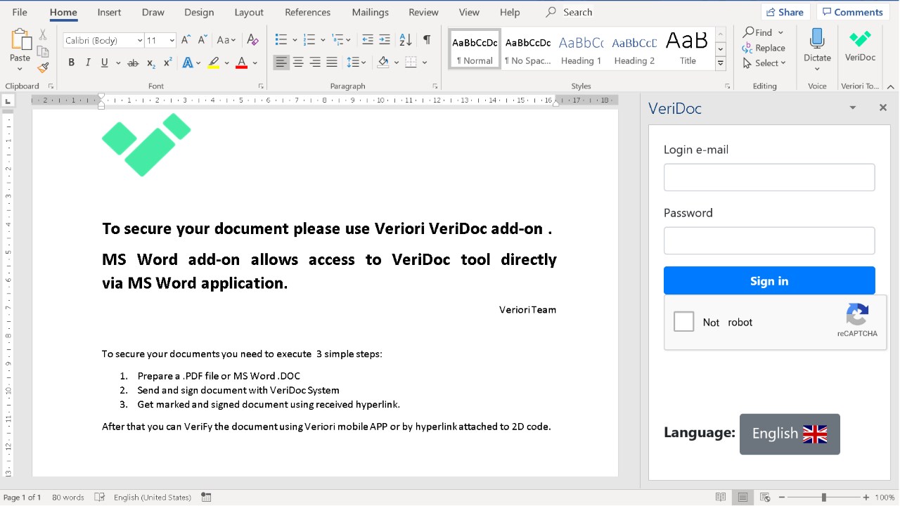The height and width of the screenshot is (506, 900).
Task: Clear all formatting with the eraser icon
Action: click(253, 40)
